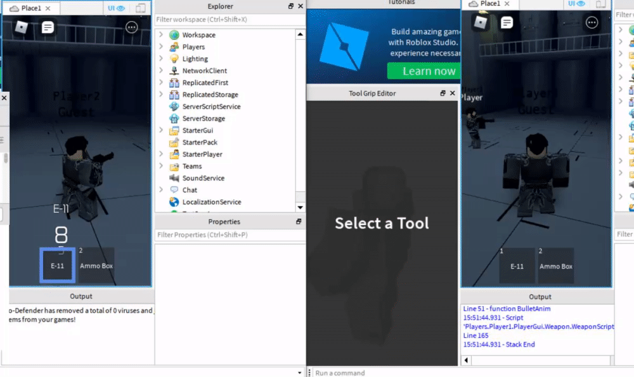634x377 pixels.
Task: Undock the Explorer panel
Action: point(291,6)
